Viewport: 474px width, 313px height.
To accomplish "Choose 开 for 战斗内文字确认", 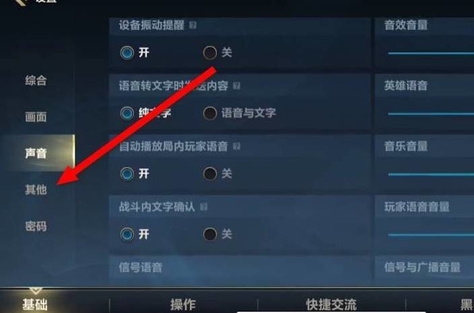I will pyautogui.click(x=127, y=234).
